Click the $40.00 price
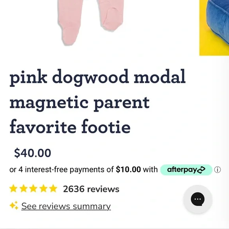The height and width of the screenshot is (229, 229). pyautogui.click(x=32, y=153)
